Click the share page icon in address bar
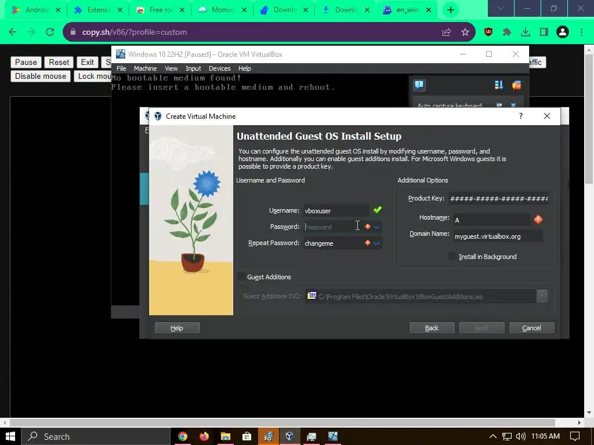The width and height of the screenshot is (594, 445). coord(447,32)
